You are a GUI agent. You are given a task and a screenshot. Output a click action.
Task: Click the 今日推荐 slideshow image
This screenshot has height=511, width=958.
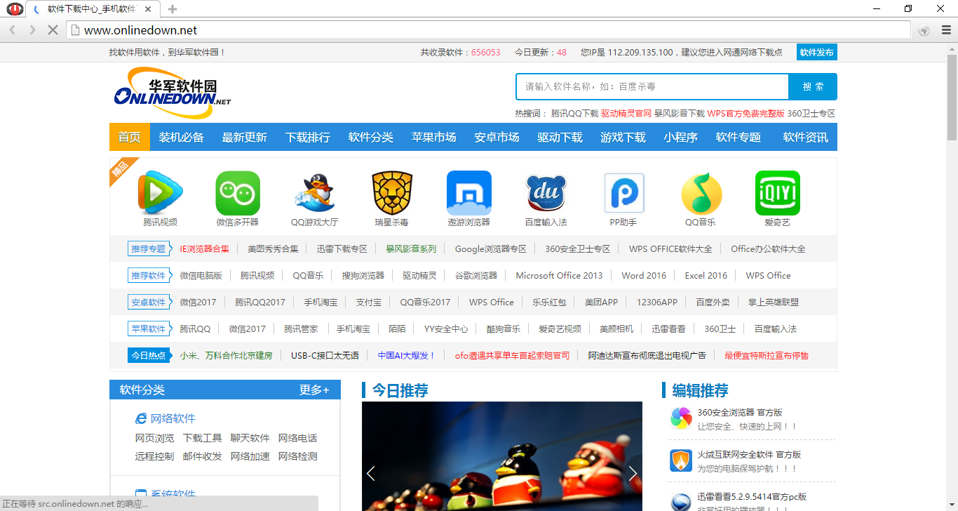[502, 456]
